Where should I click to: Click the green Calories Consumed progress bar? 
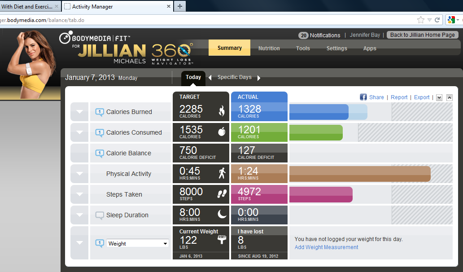click(x=316, y=132)
